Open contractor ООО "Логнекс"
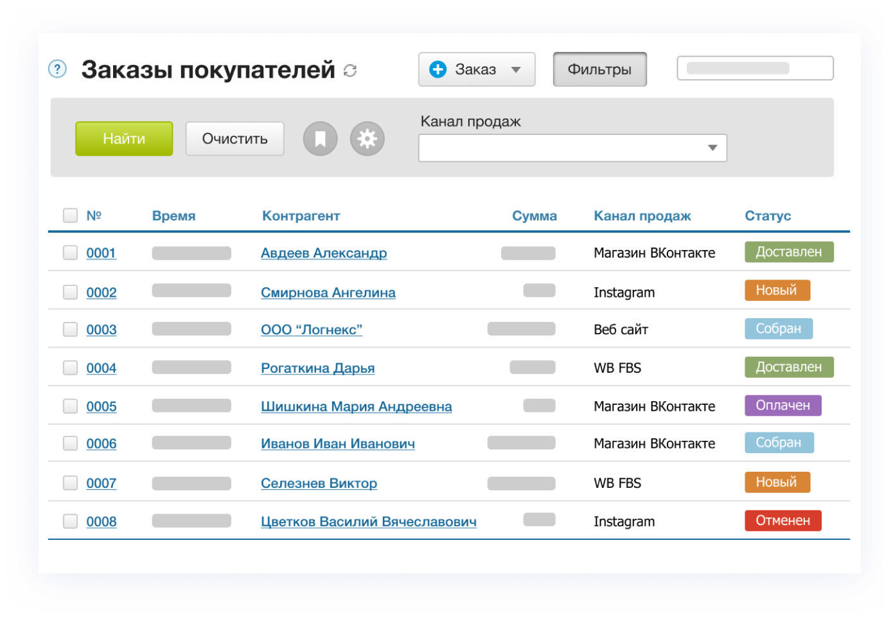The height and width of the screenshot is (617, 884). tap(312, 330)
